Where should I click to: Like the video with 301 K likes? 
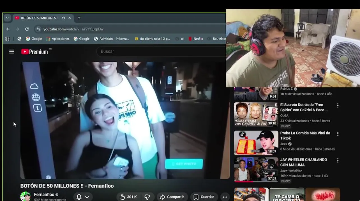[128, 197]
